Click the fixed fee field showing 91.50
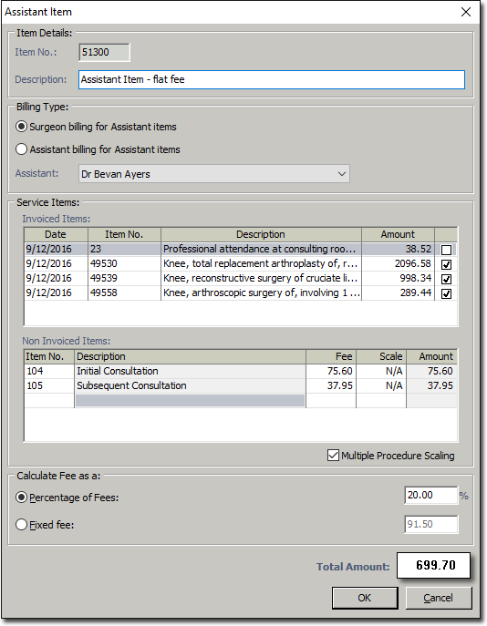 [430, 524]
